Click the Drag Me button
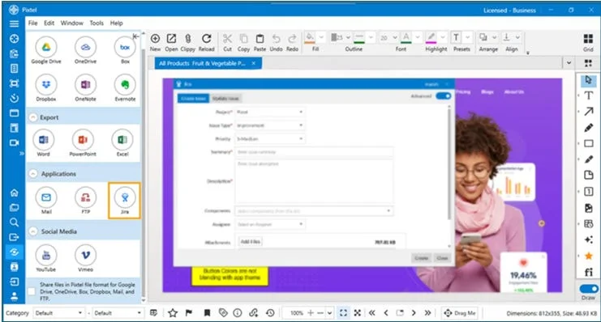The image size is (601, 322). 460,313
